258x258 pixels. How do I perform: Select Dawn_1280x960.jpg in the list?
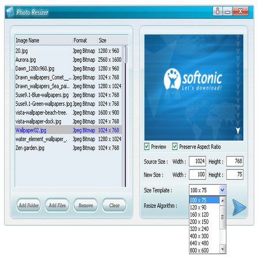click(x=69, y=69)
